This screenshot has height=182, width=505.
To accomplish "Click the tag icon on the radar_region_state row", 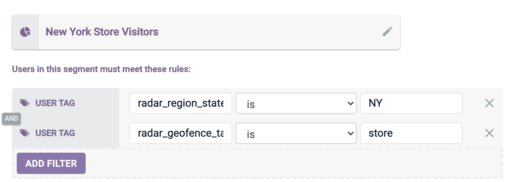I will [x=25, y=103].
